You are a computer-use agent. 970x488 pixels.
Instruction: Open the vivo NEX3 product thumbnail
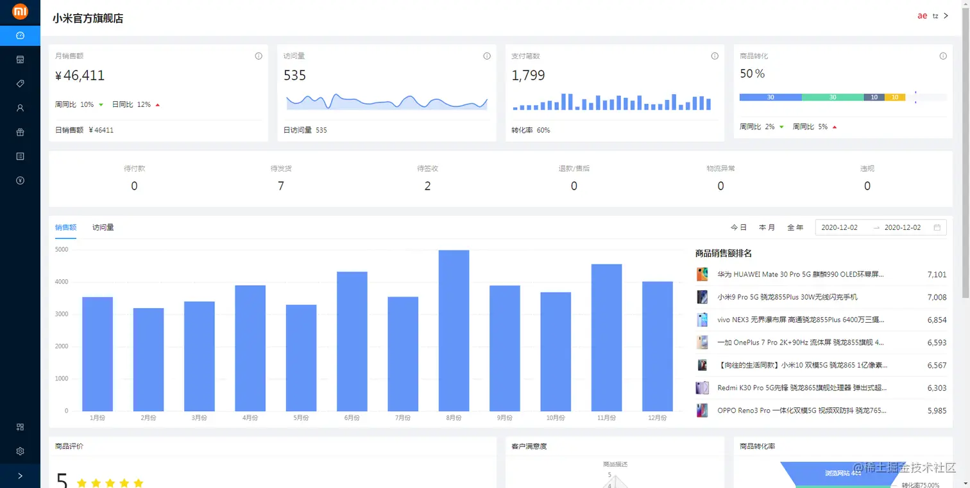(x=702, y=320)
